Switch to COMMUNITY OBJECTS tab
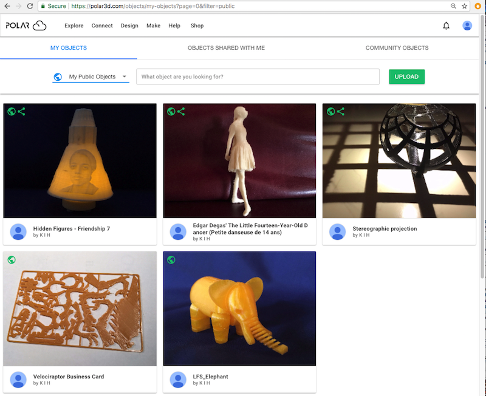The image size is (486, 396). [x=397, y=48]
